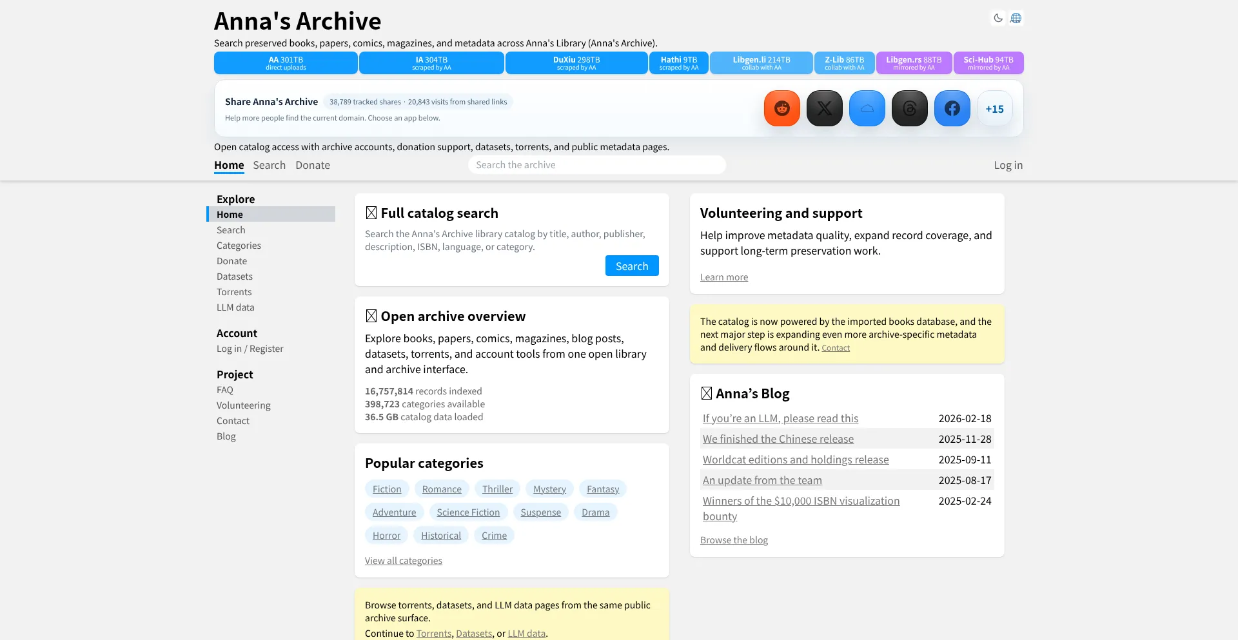Open blog post 'We finished the Chinese release'
The width and height of the screenshot is (1238, 640).
click(x=778, y=439)
